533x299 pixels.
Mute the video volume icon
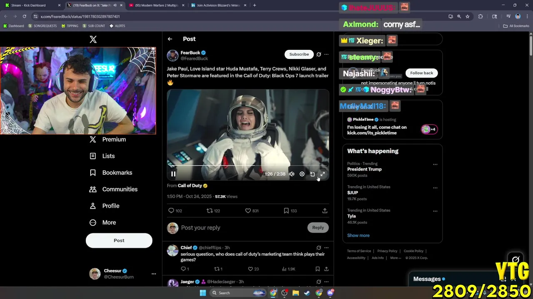291,174
